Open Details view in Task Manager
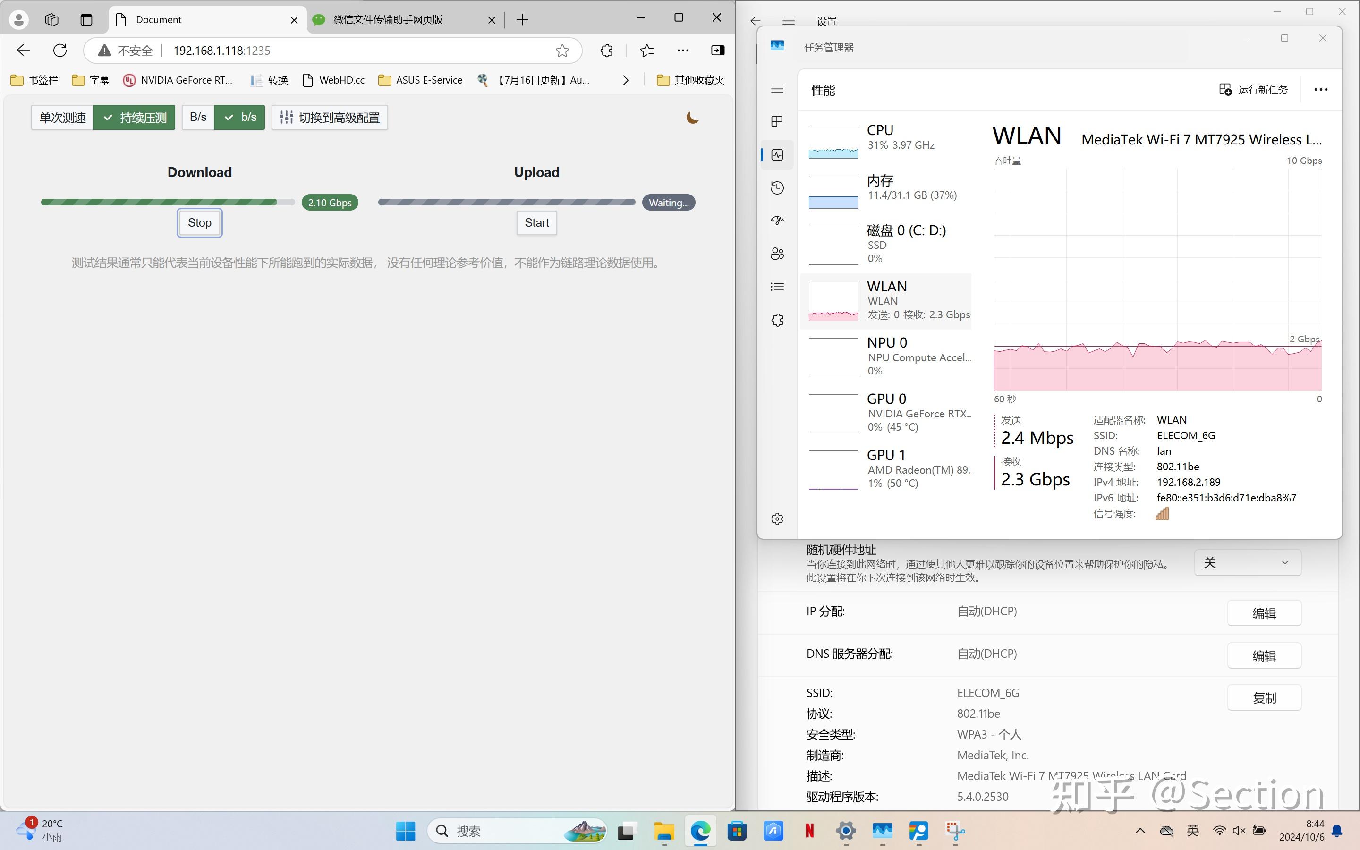This screenshot has width=1360, height=850. (x=777, y=287)
